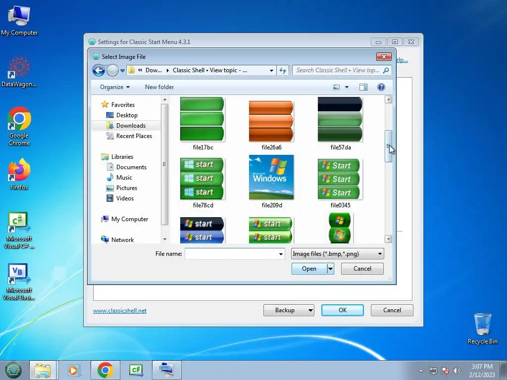Open Microsoft Visual C# desktop shortcut

(x=19, y=231)
